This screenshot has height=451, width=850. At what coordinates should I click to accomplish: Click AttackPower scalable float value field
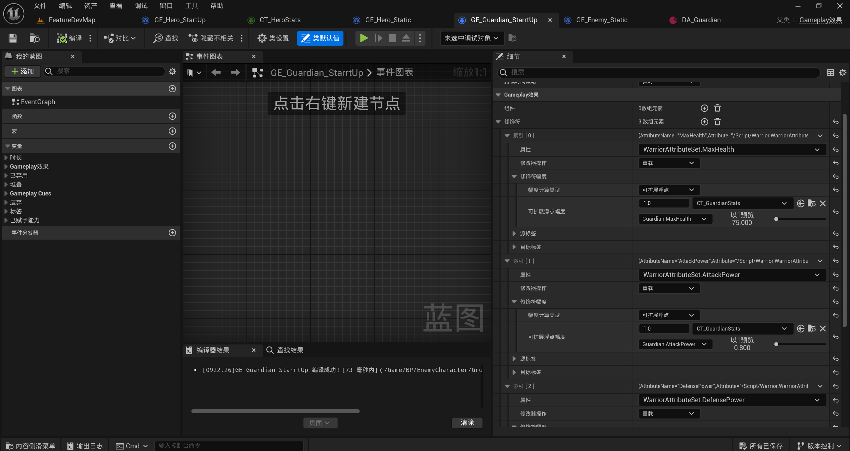coord(664,329)
